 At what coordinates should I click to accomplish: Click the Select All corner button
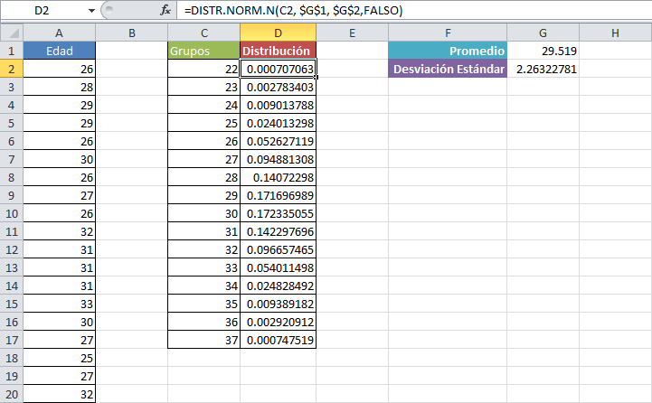11,33
